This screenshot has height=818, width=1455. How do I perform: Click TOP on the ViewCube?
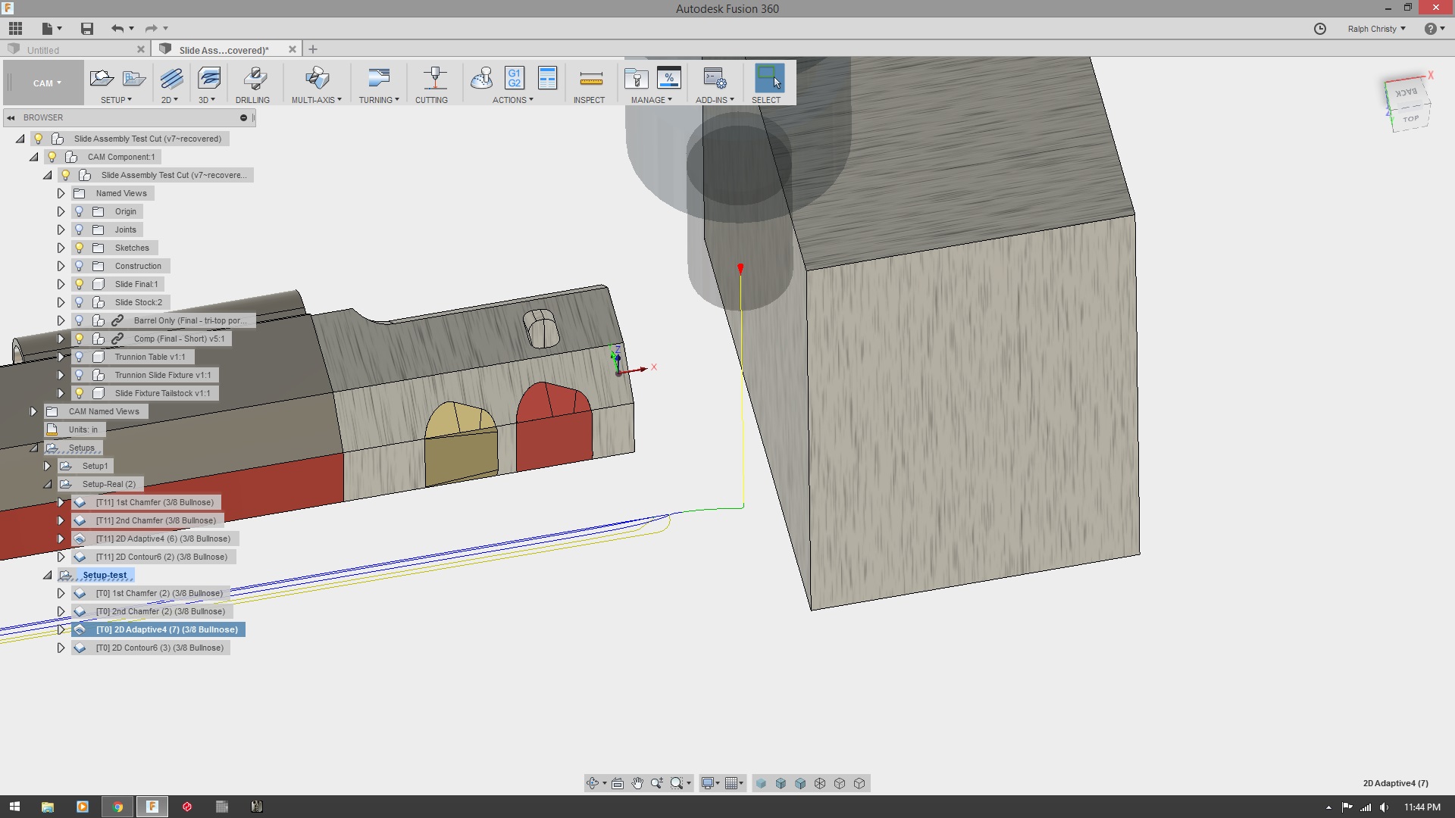(x=1410, y=119)
